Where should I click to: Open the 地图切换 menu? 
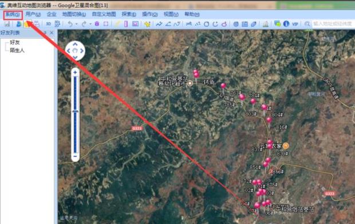74,14
